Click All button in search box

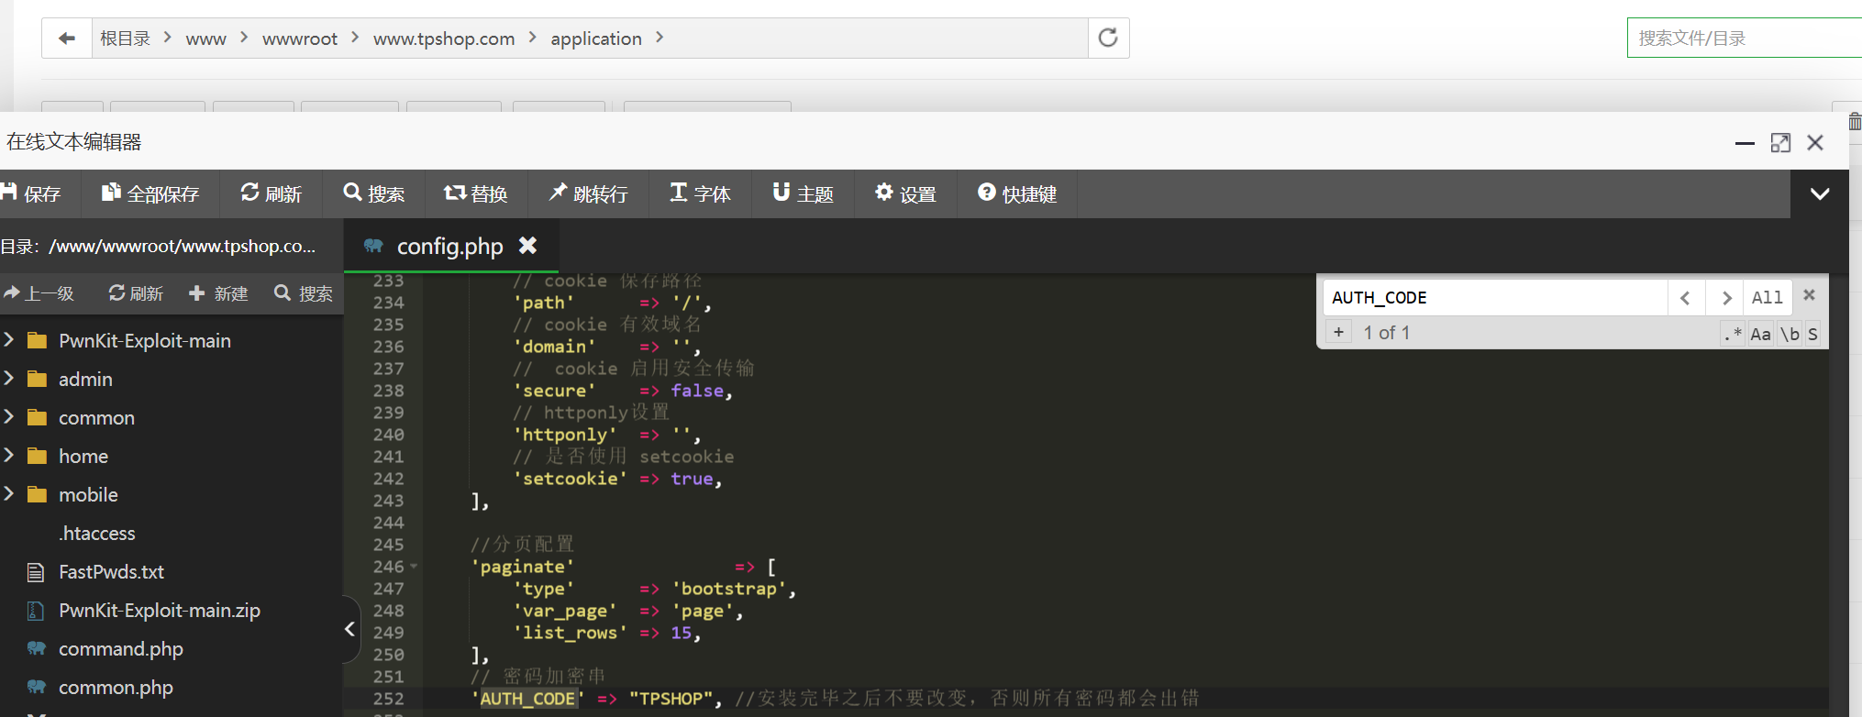[x=1767, y=297]
